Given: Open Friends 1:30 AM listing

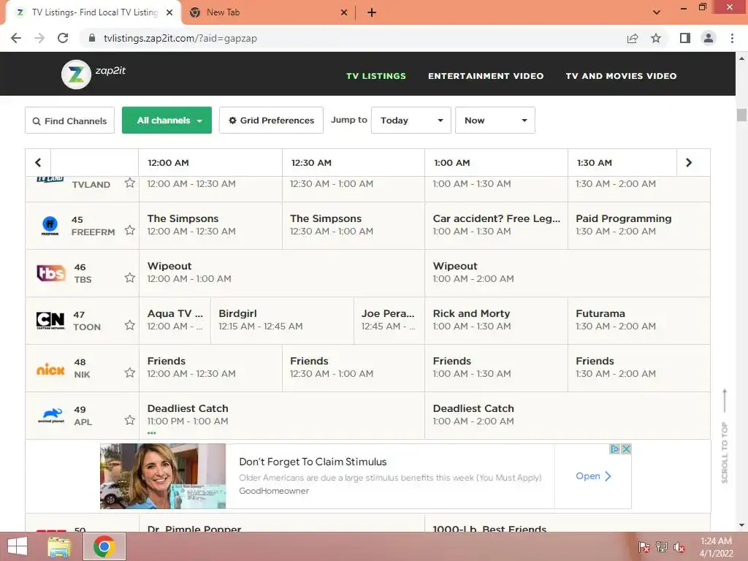Looking at the screenshot, I should (638, 368).
